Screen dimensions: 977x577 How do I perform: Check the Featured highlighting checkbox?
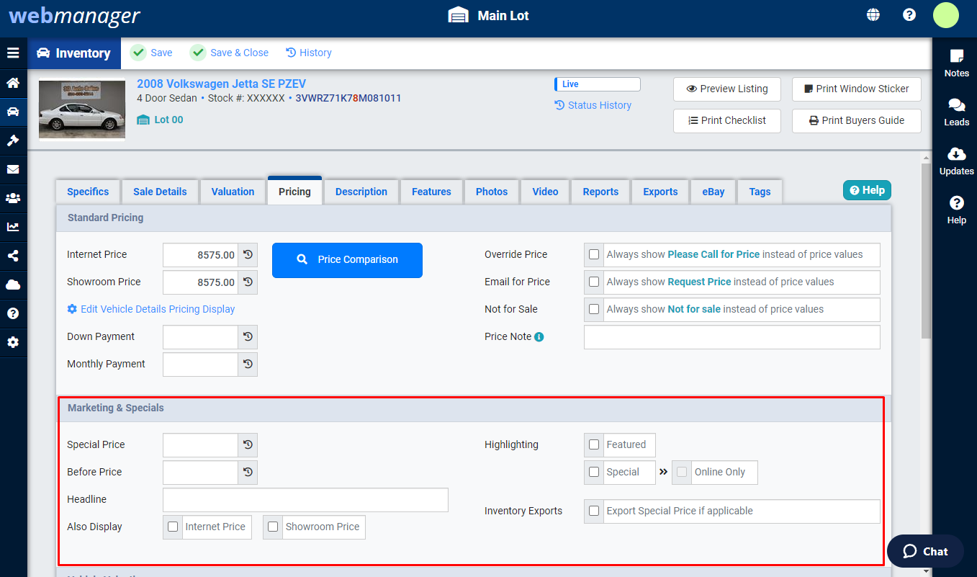(593, 444)
